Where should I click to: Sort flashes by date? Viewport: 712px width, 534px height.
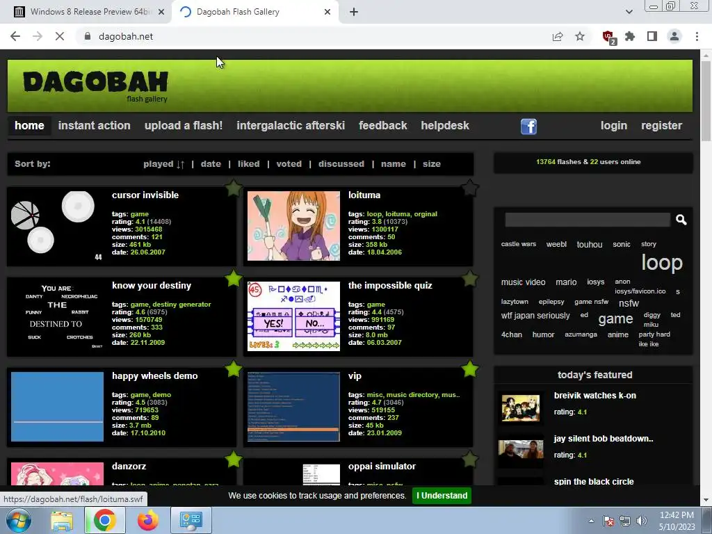211,164
